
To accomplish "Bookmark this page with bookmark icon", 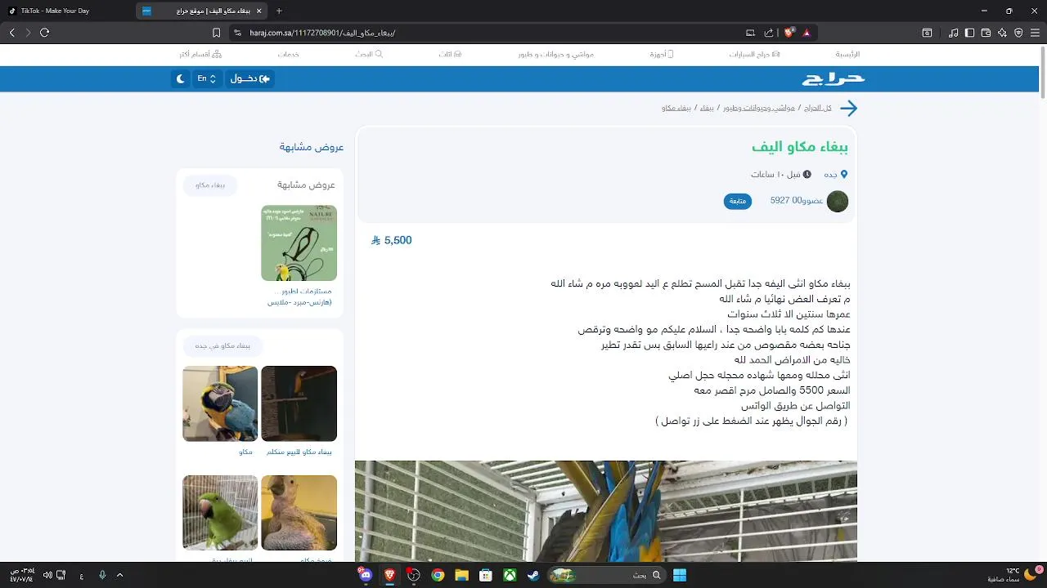I will click(216, 33).
